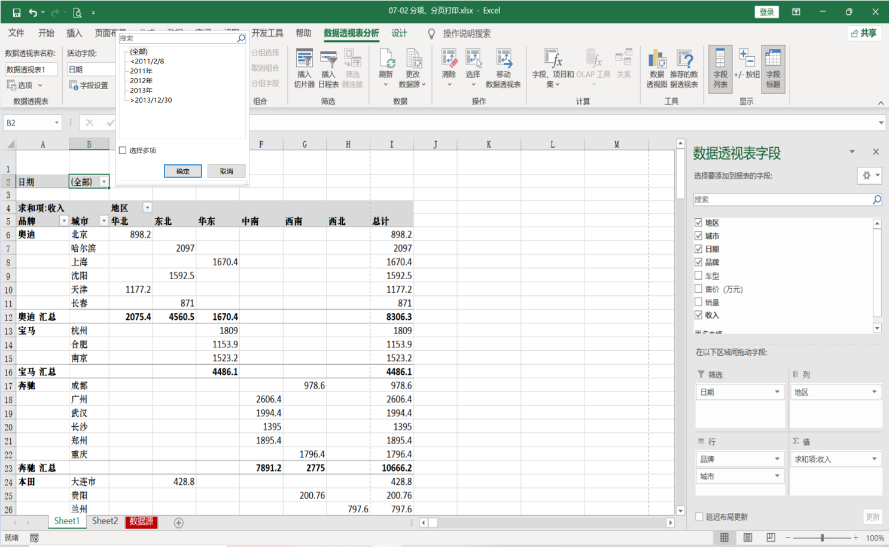Uncheck the 城市 field checkbox
889x547 pixels.
click(698, 236)
